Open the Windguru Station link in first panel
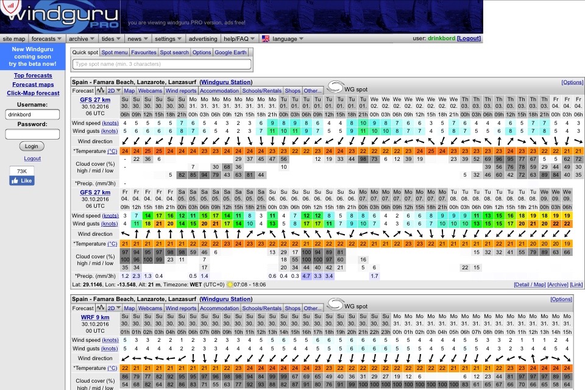 pyautogui.click(x=225, y=82)
